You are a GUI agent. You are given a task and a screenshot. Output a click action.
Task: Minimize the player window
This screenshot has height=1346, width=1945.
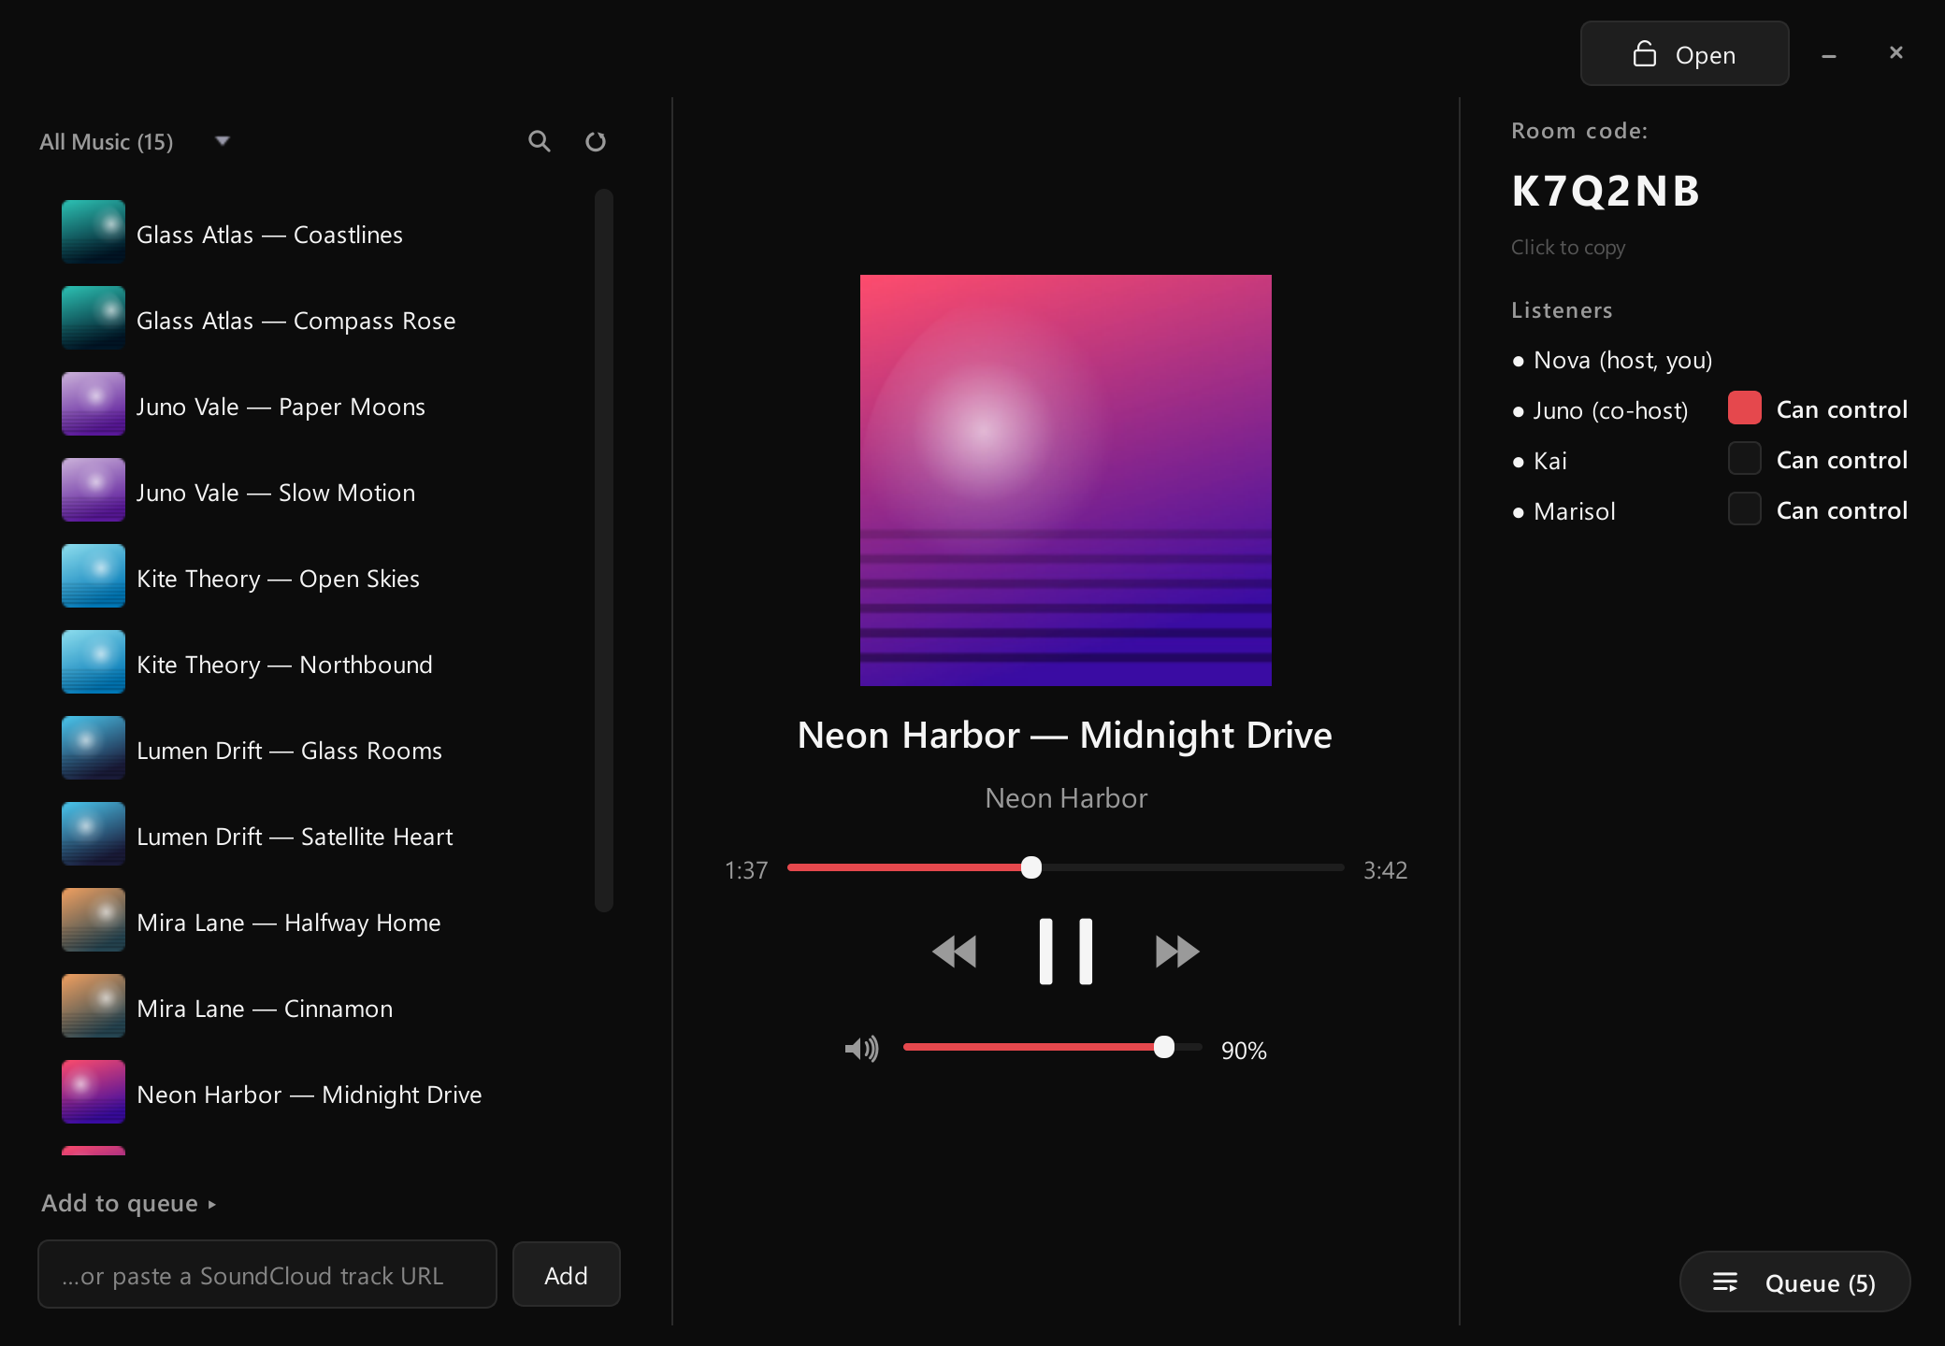click(x=1829, y=56)
